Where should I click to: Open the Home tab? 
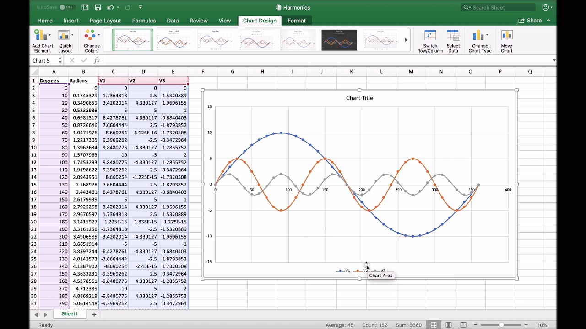pos(45,21)
